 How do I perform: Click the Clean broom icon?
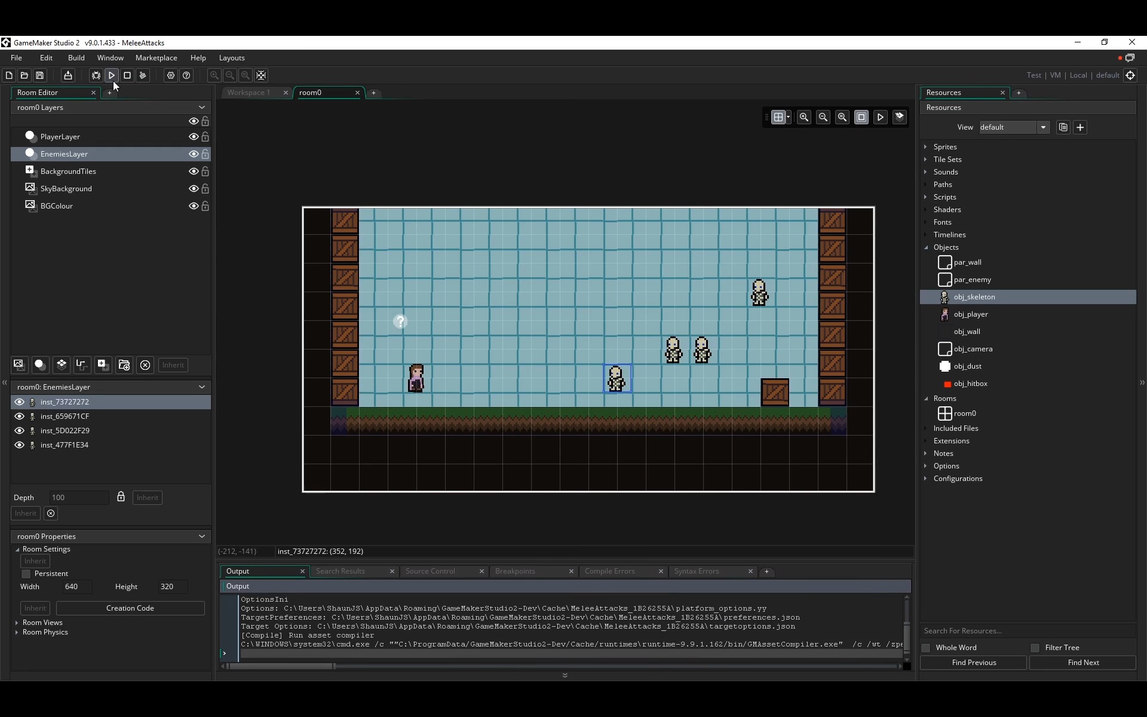[143, 75]
